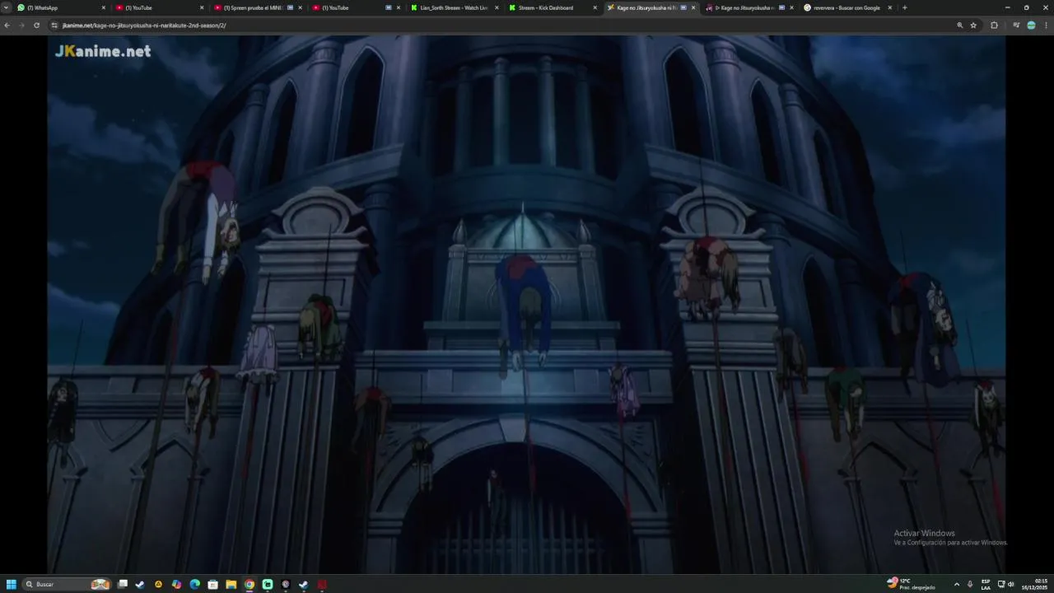Close the Stream - Kick Dashboard tab
Image resolution: width=1054 pixels, height=593 pixels.
(595, 7)
